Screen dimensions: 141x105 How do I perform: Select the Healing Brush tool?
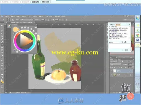2,42
